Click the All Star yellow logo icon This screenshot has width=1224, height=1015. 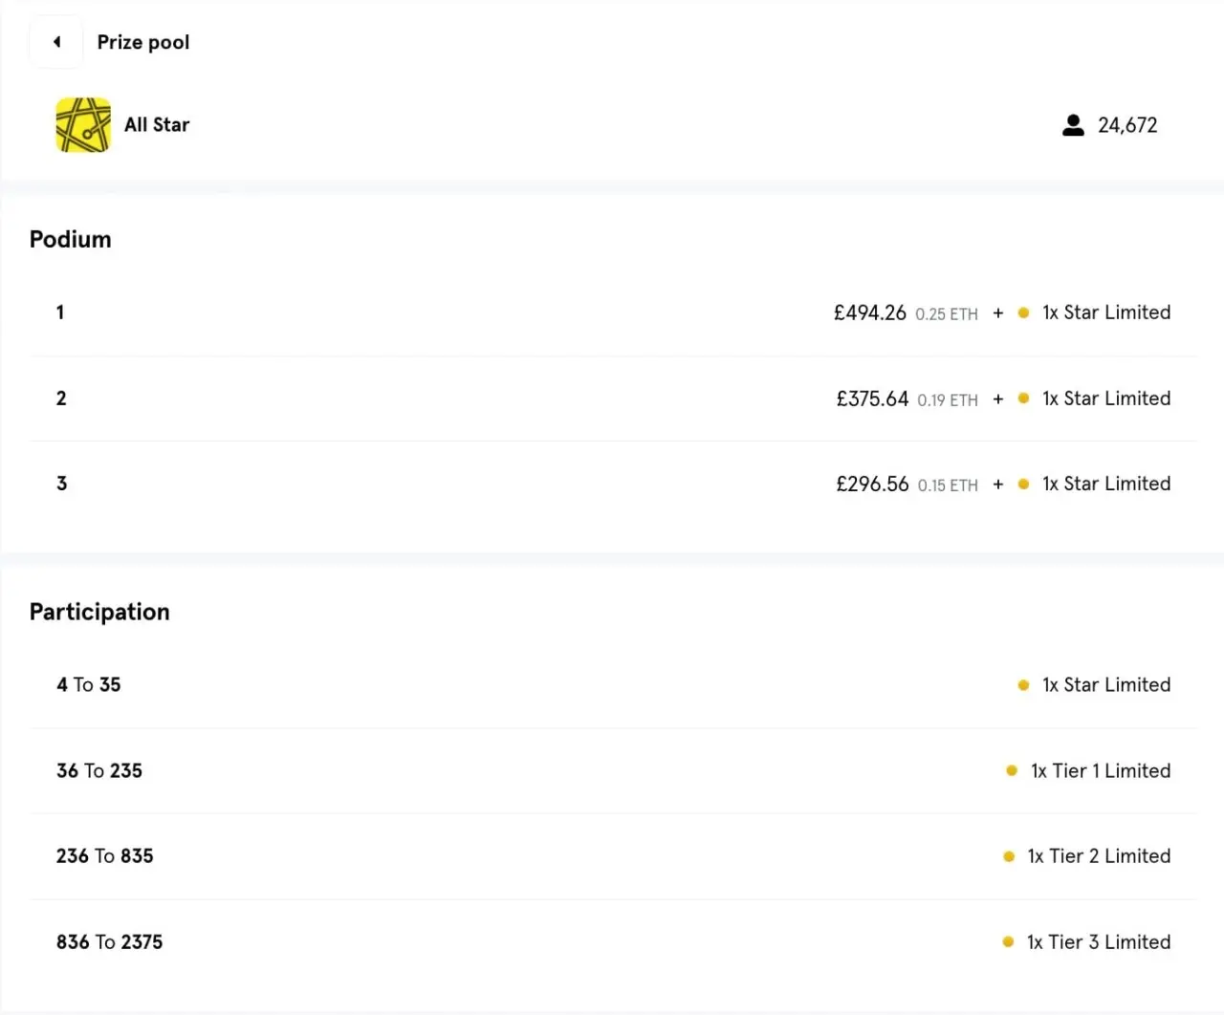pos(83,125)
